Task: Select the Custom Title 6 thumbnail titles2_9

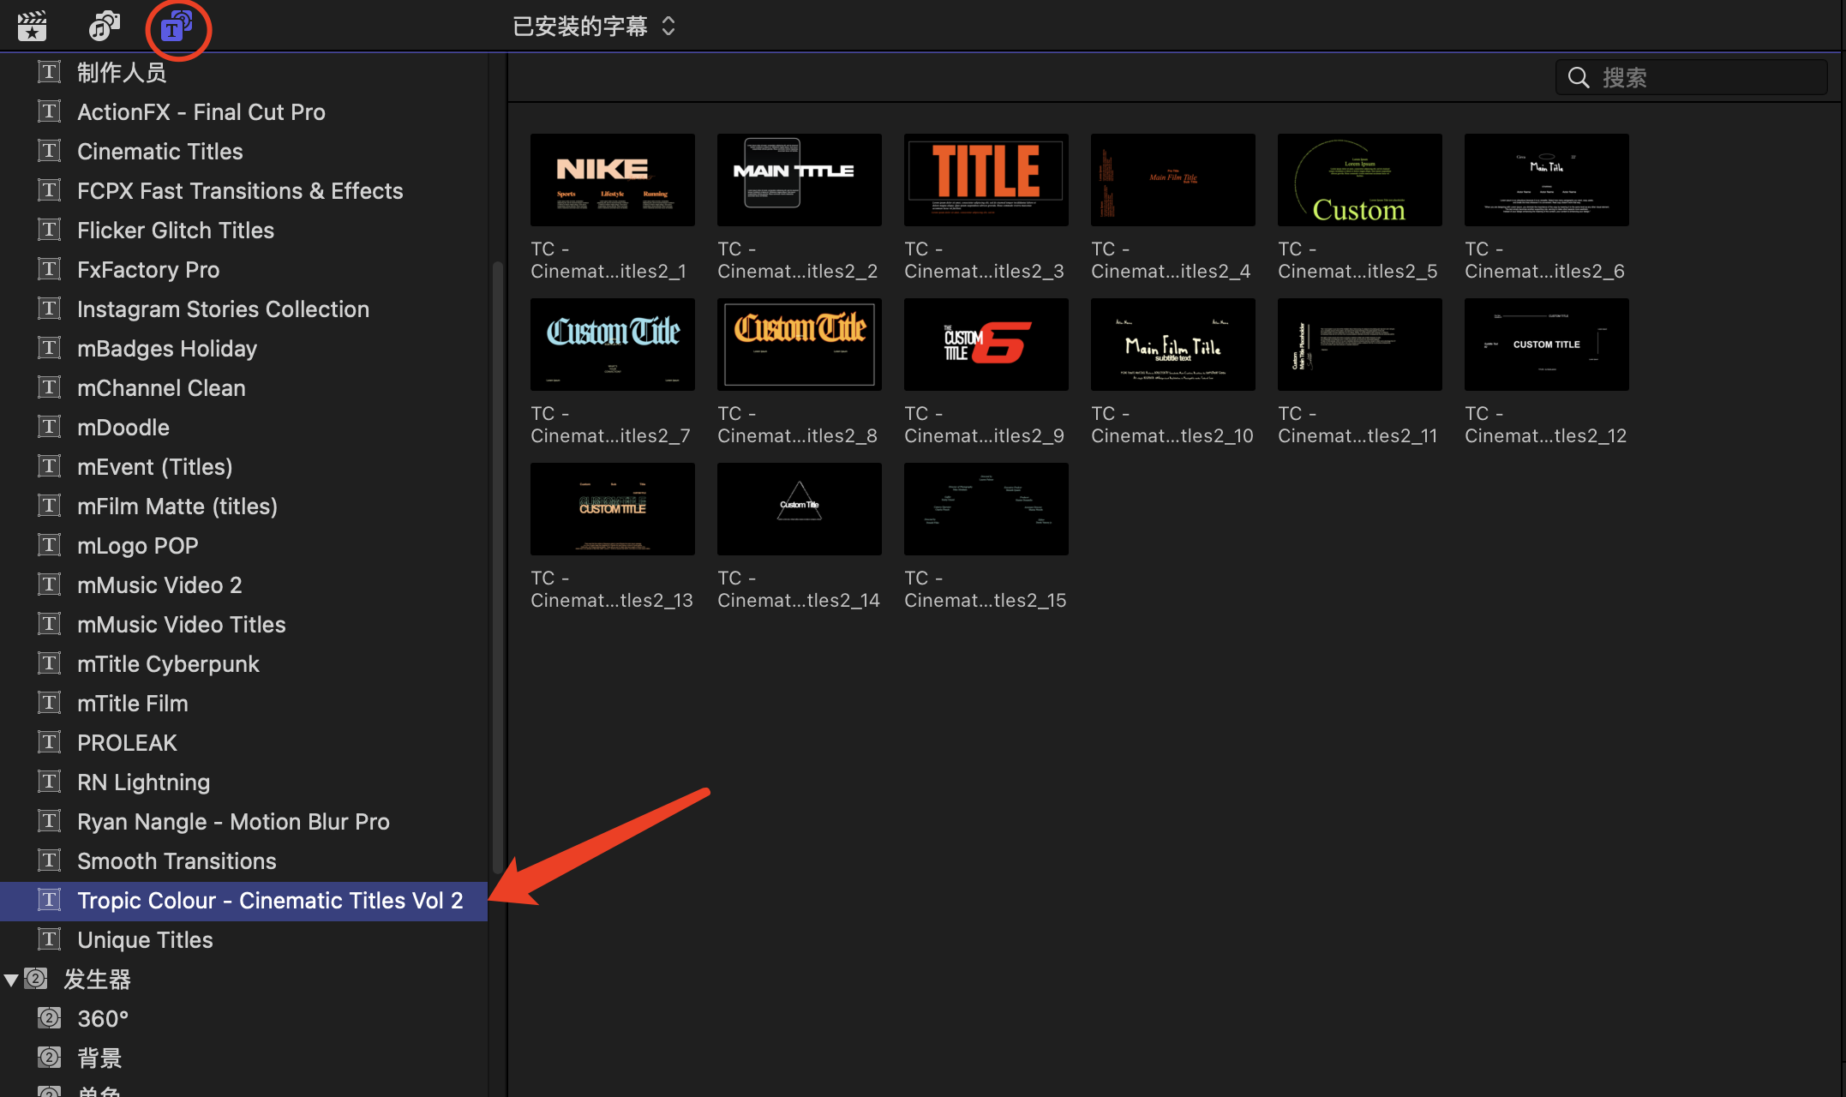Action: 986,345
